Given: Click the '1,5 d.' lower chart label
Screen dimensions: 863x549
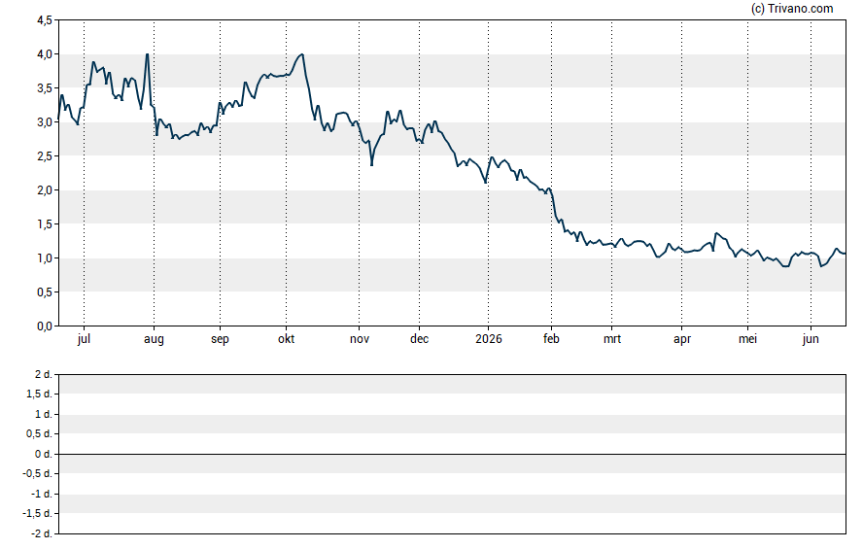Looking at the screenshot, I should 40,394.
